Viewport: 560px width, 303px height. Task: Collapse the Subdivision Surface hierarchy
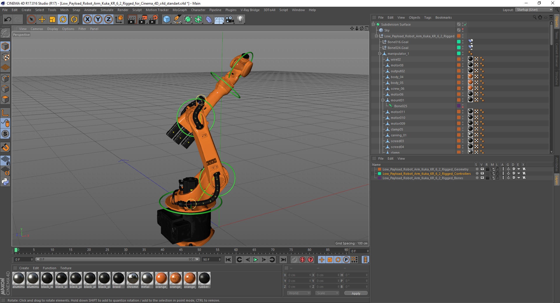pos(373,24)
